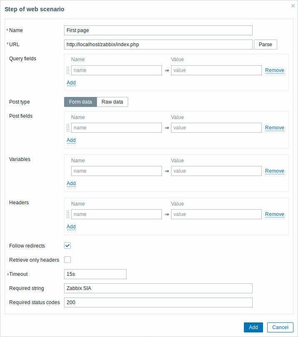Screen dimensions: 298x337
Task: Select Form data post type
Action: click(x=80, y=102)
